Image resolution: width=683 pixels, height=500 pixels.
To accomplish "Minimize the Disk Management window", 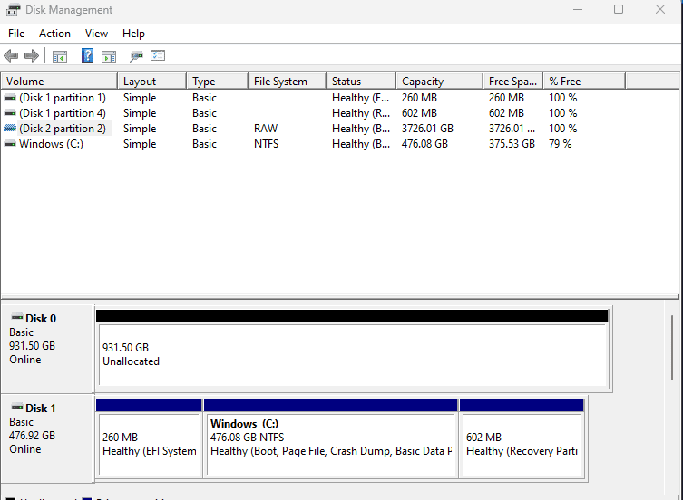I will pyautogui.click(x=578, y=9).
